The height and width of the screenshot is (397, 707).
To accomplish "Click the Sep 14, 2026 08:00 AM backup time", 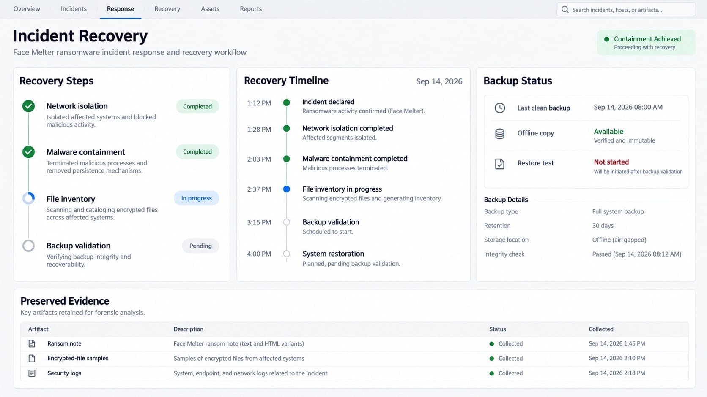I will [x=628, y=107].
